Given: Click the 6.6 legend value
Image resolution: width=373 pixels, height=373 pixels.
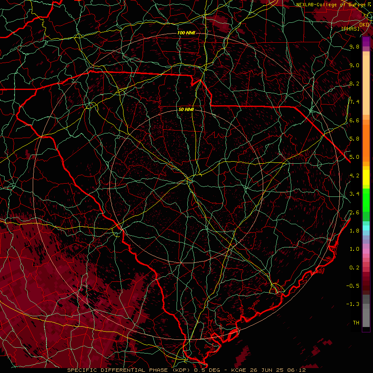Looking at the screenshot, I should pos(354,120).
